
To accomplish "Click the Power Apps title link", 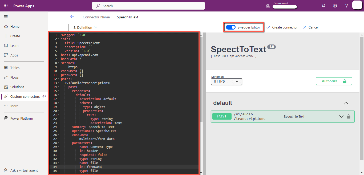I will pos(24,6).
